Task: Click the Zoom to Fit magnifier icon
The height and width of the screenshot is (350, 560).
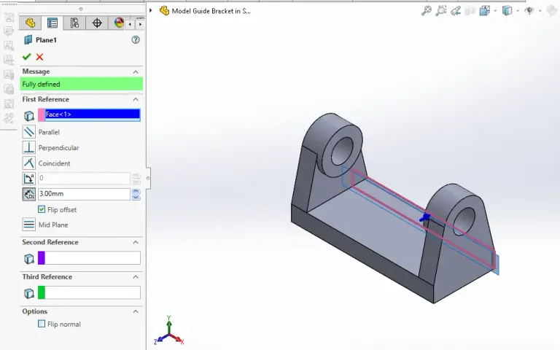Action: tap(427, 11)
